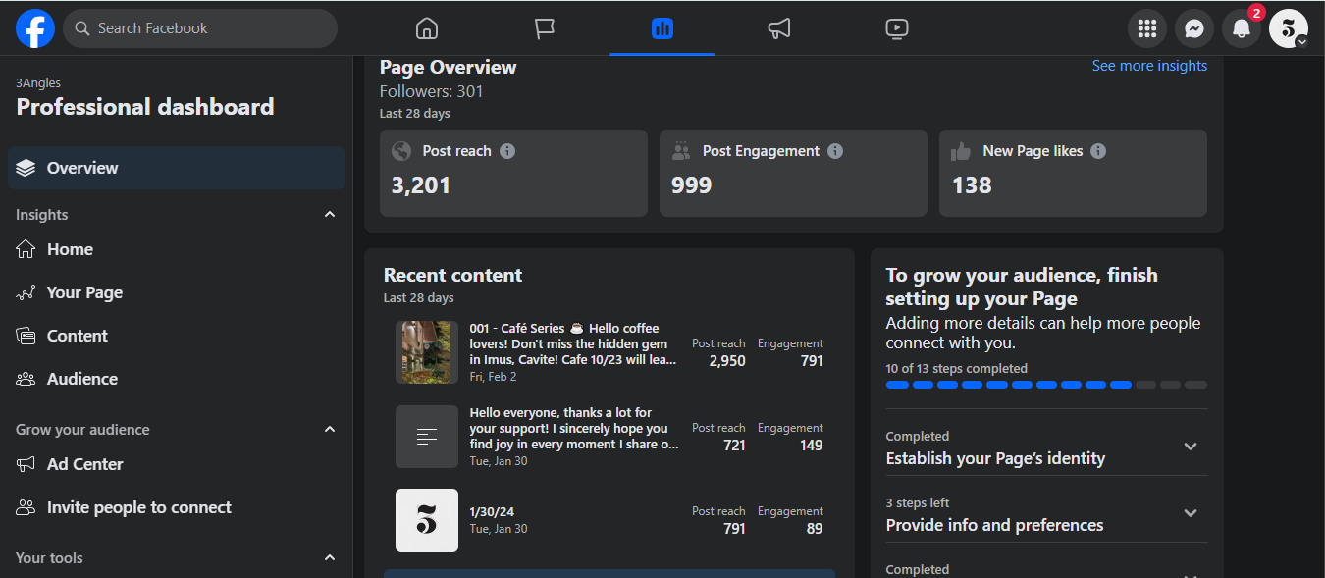Click the New Page likes info icon
Viewport: 1325px width, 578px height.
click(1098, 151)
